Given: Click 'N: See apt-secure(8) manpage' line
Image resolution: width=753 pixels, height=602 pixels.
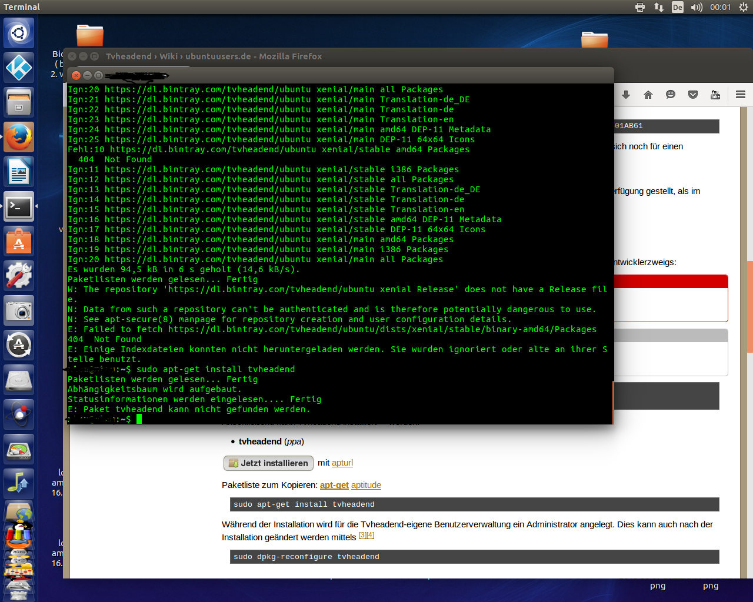Looking at the screenshot, I should click(x=290, y=319).
